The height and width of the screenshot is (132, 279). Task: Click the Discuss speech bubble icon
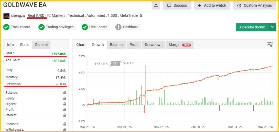pyautogui.click(x=169, y=5)
